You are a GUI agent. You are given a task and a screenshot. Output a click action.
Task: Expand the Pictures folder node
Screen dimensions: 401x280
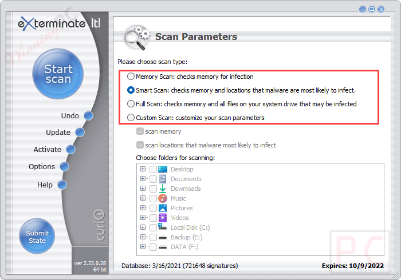point(143,207)
